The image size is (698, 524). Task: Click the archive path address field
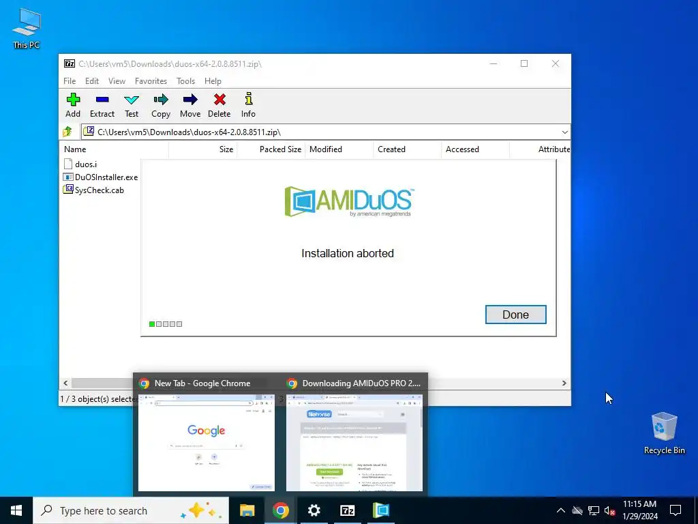coord(321,132)
